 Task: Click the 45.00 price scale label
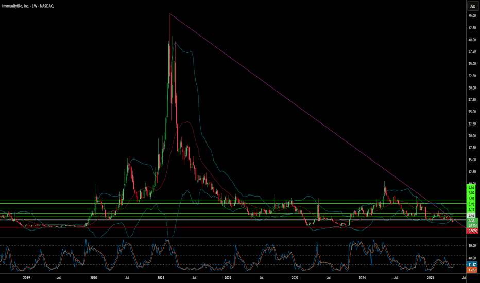[x=473, y=15]
